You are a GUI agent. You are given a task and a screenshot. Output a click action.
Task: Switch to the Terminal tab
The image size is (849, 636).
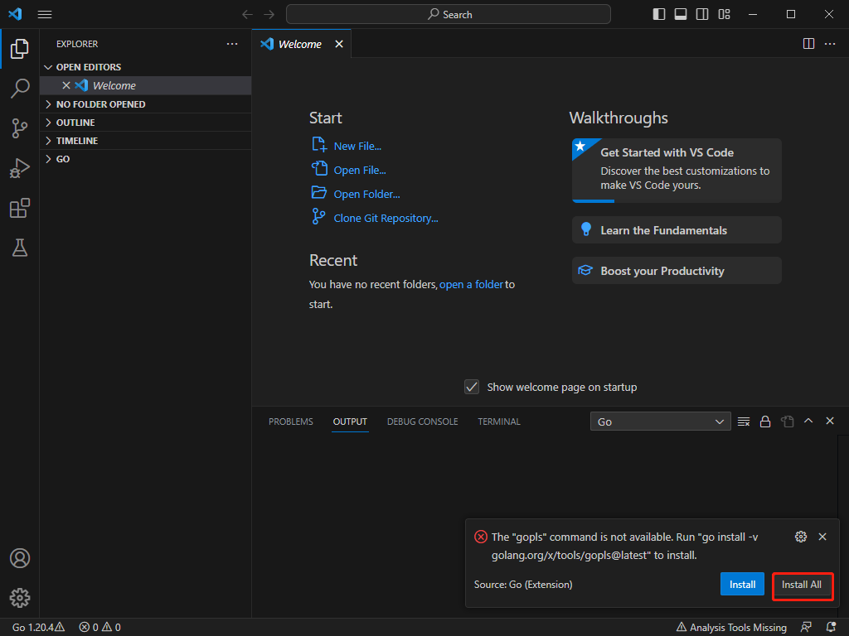click(x=498, y=422)
